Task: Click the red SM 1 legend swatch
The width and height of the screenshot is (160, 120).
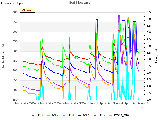Action: pos(33,115)
